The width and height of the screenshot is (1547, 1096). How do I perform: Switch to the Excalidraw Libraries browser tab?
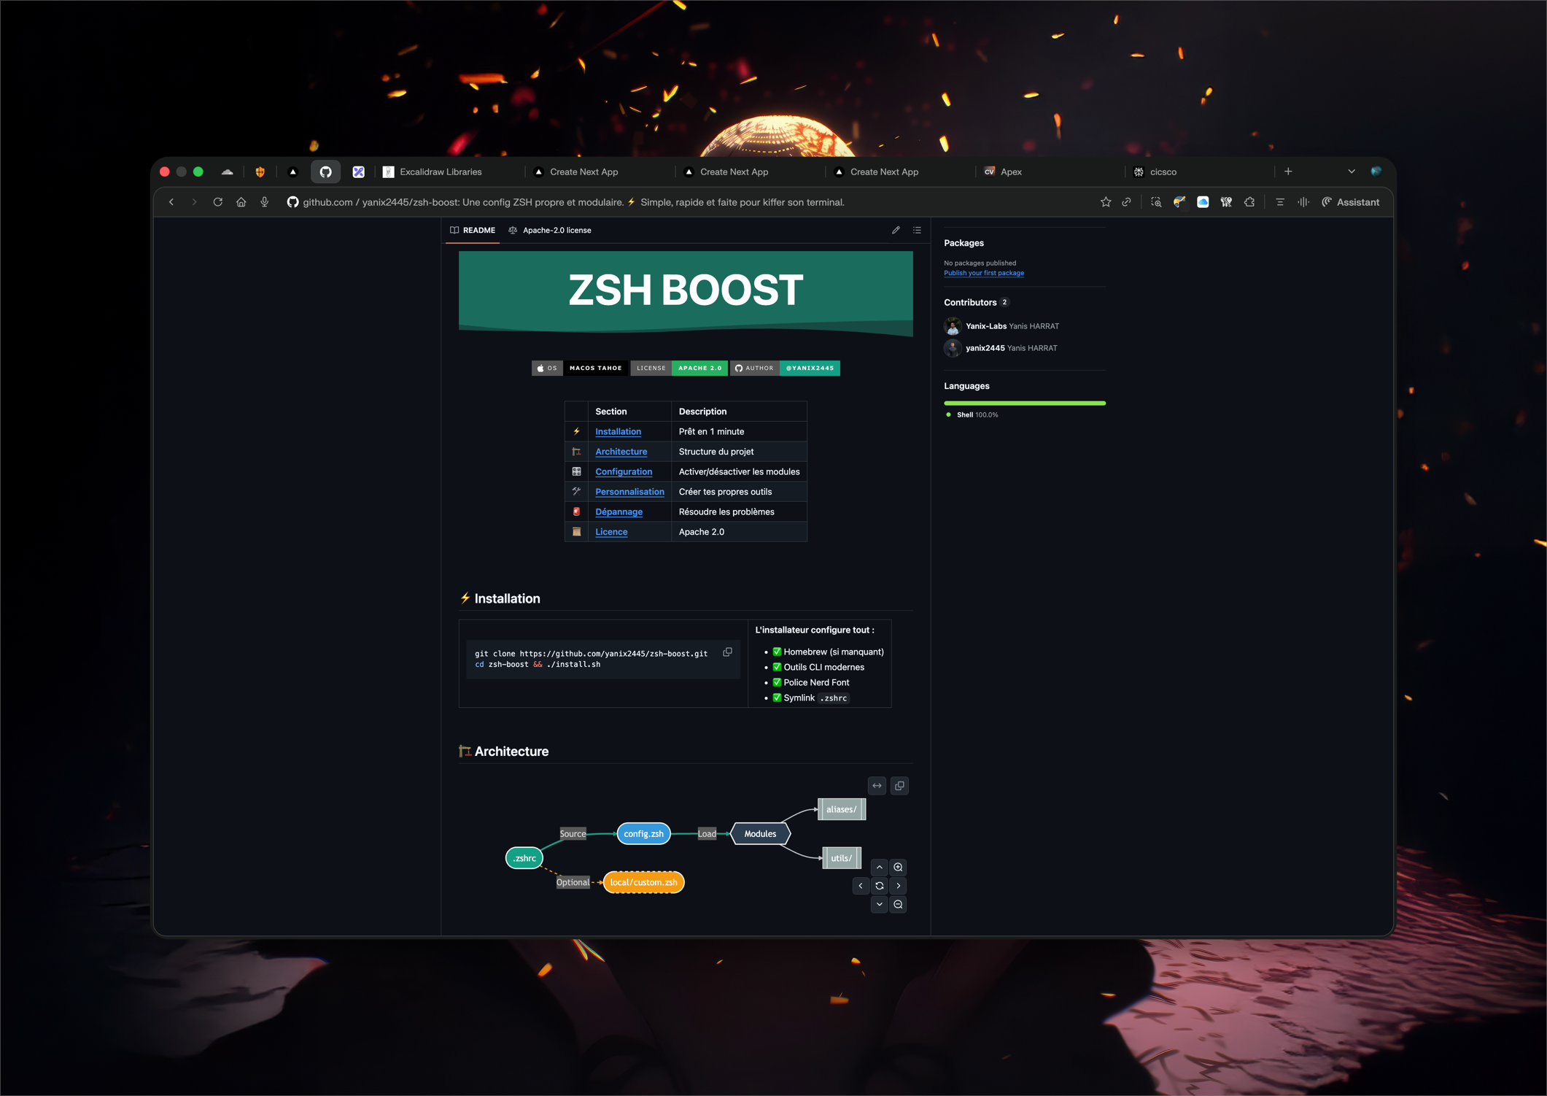click(x=440, y=172)
